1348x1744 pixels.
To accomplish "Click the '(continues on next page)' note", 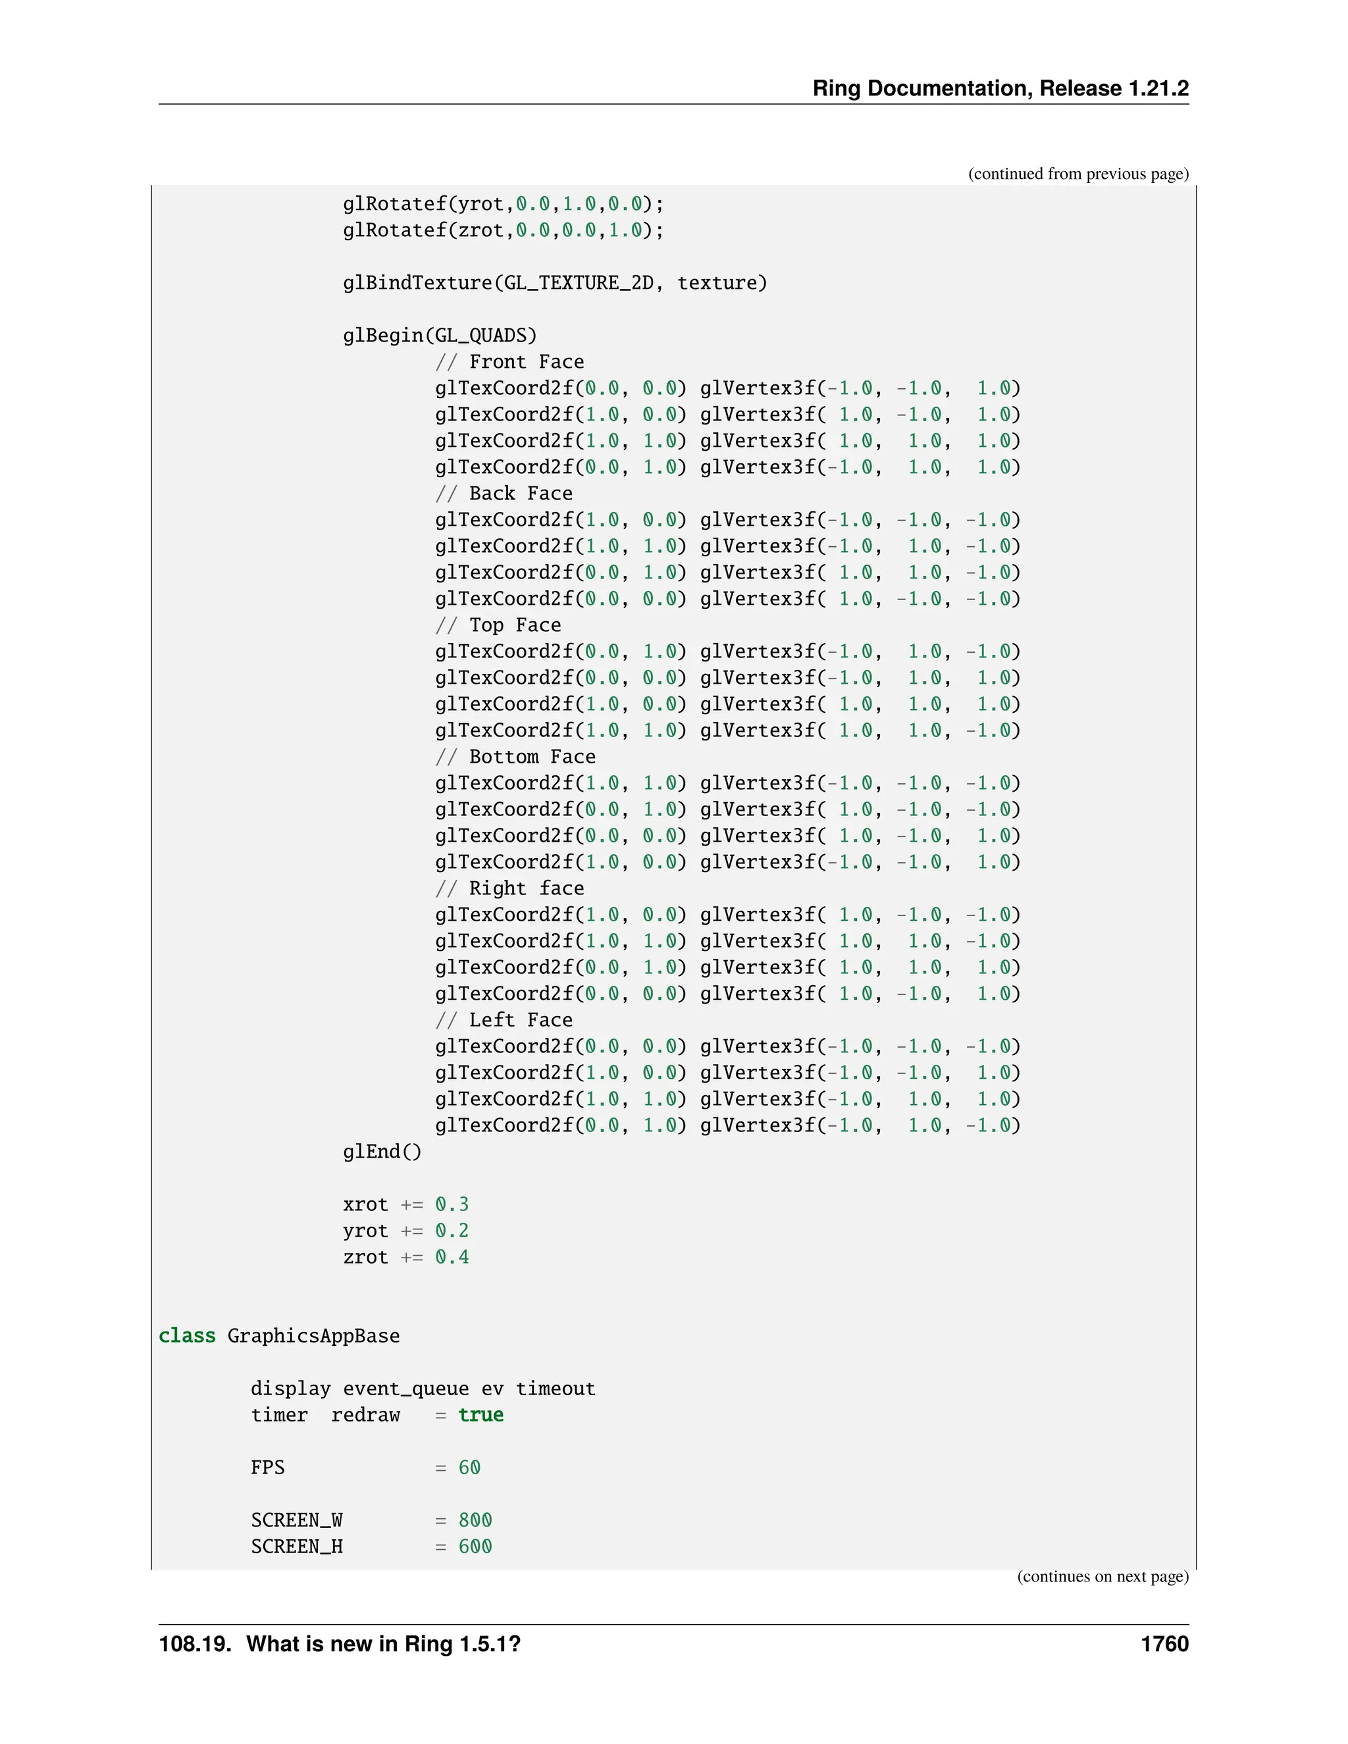I will tap(1102, 1576).
